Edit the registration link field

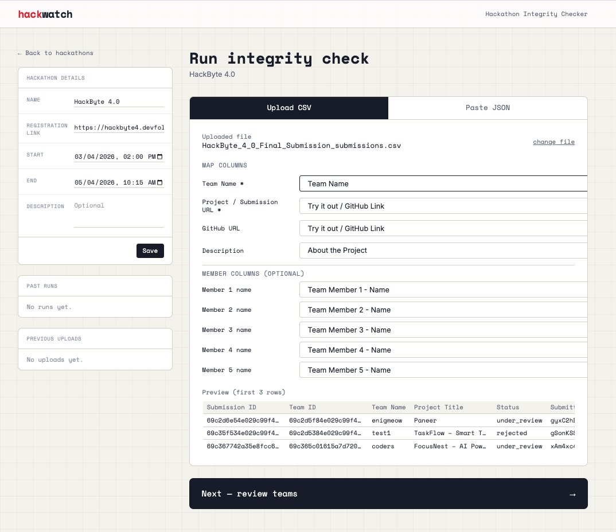click(119, 128)
